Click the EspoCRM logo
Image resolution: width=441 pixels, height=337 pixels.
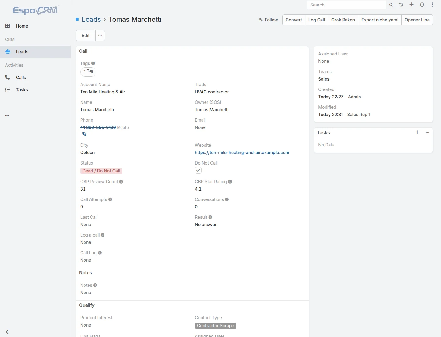point(36,10)
